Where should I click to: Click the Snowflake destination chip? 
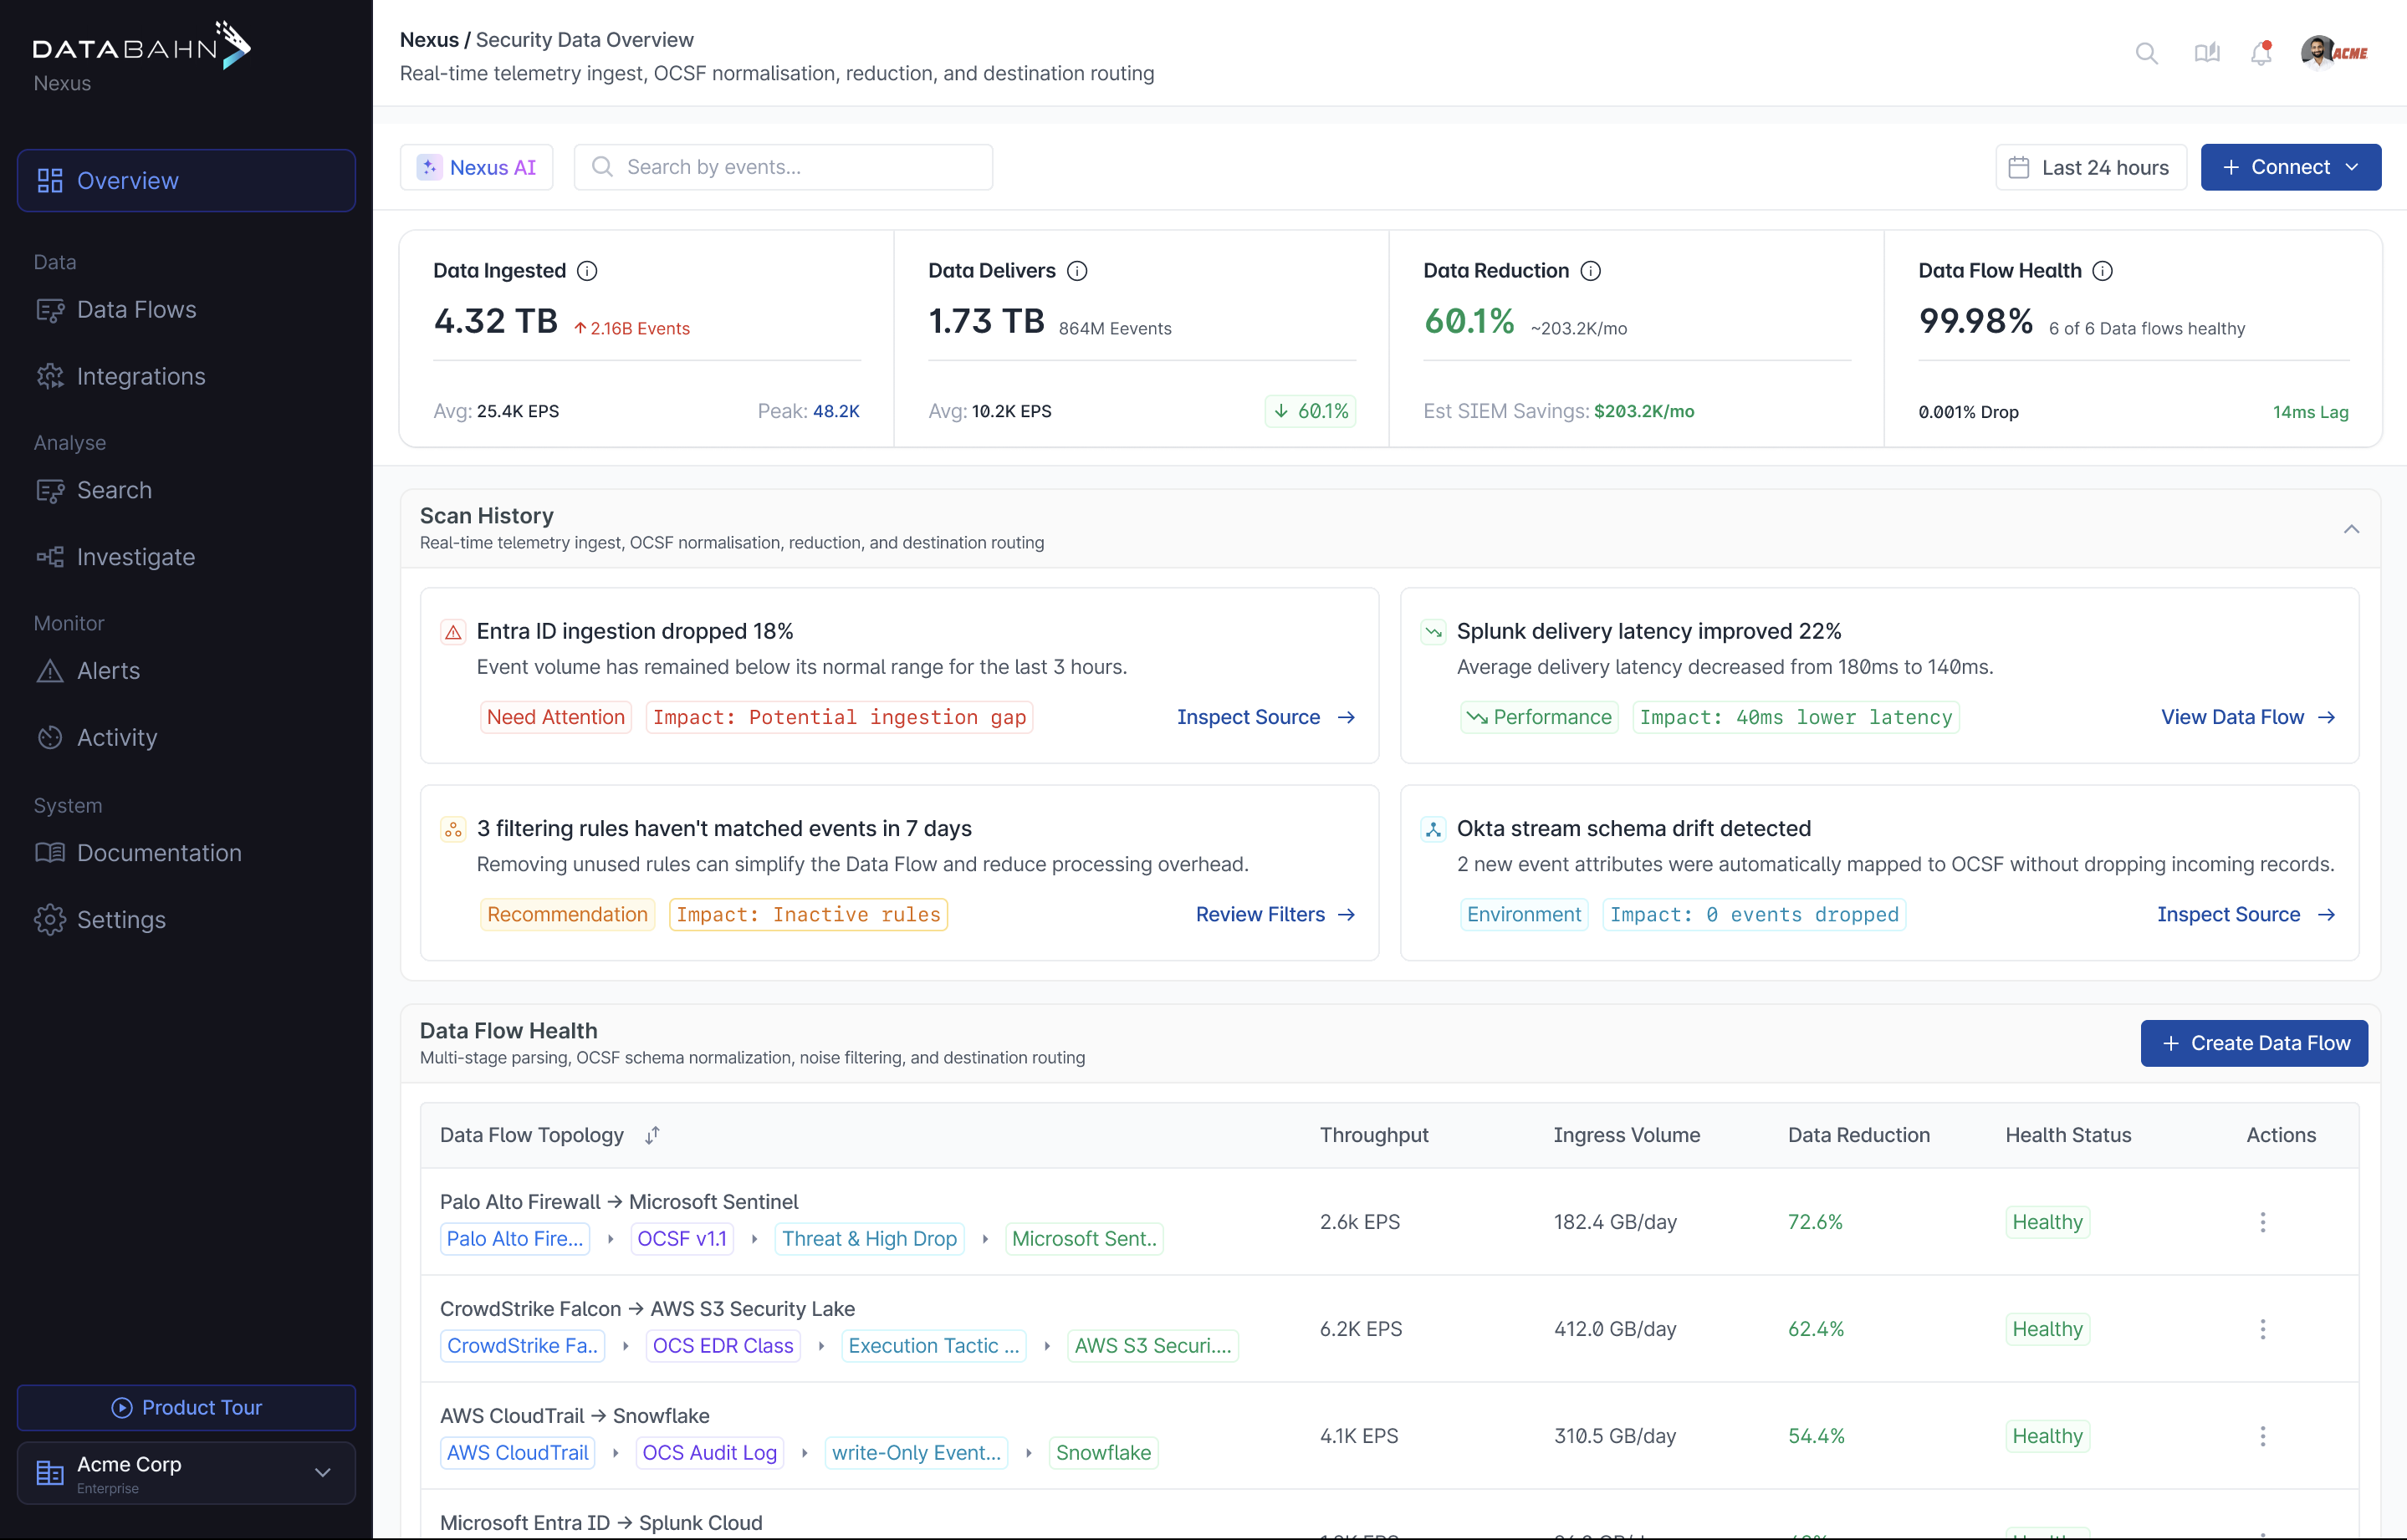(1103, 1453)
